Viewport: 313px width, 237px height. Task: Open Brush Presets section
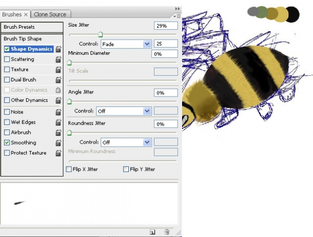pos(32,27)
